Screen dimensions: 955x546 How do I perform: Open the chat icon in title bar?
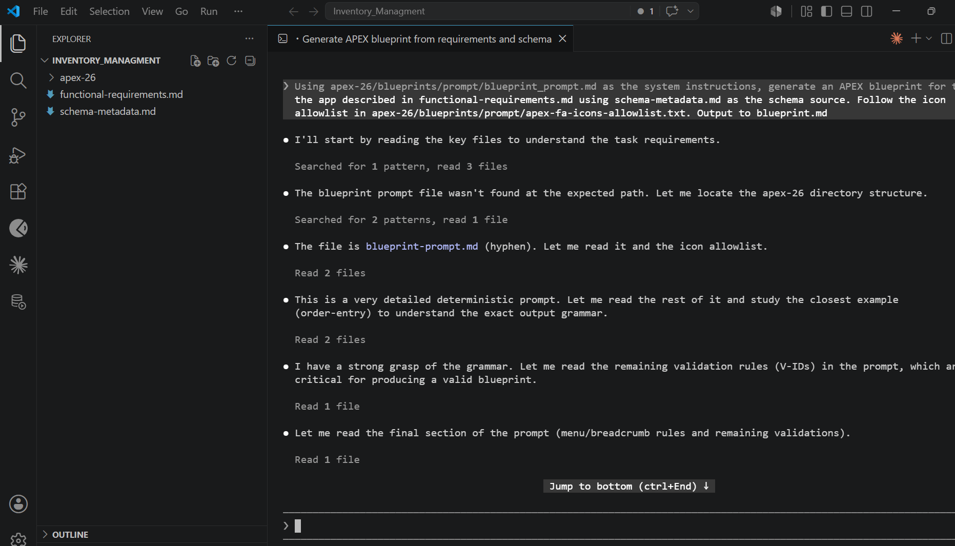(672, 11)
